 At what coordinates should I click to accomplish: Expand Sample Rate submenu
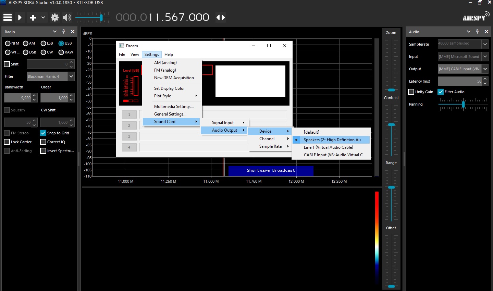click(x=269, y=146)
